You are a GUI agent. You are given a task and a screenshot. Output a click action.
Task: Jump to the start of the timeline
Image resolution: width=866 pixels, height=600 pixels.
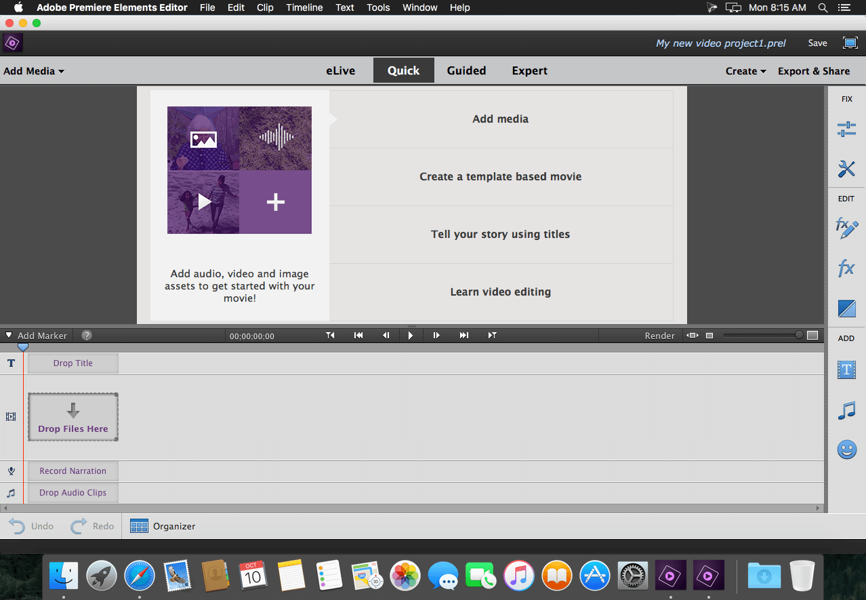coord(358,335)
